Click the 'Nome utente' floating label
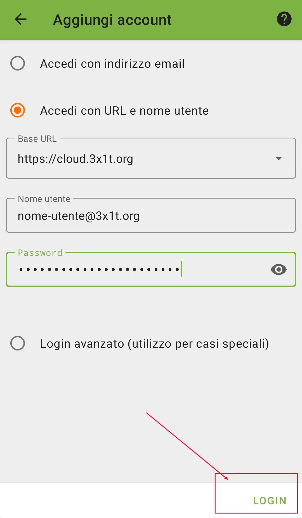This screenshot has width=302, height=518. (44, 199)
